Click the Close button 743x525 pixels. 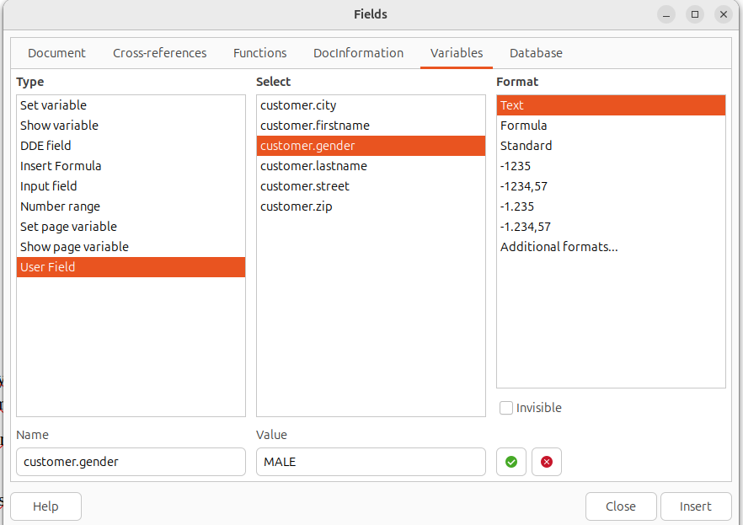tap(620, 506)
